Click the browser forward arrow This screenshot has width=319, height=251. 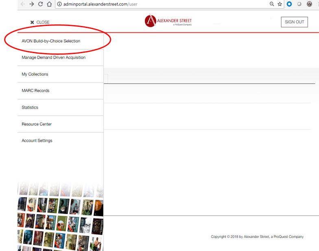(31, 4)
